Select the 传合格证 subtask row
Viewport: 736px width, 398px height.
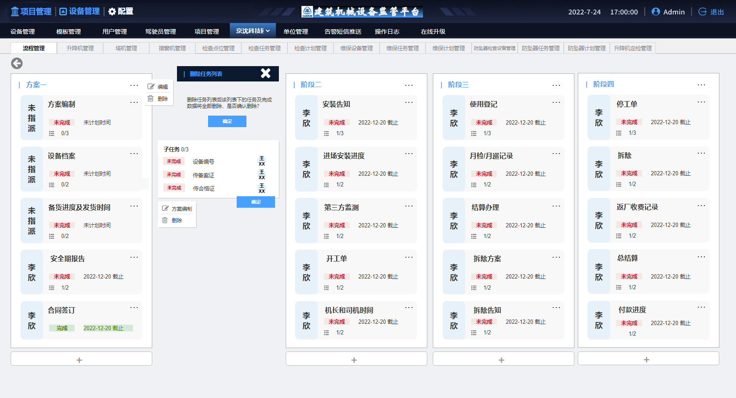tap(216, 188)
